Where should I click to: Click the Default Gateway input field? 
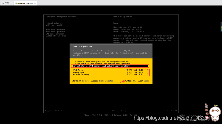tap(138, 74)
